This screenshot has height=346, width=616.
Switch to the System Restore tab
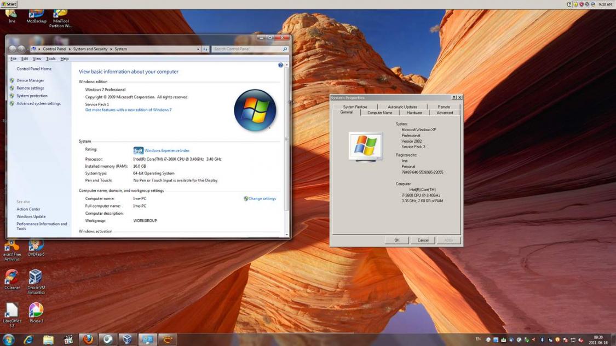coord(355,107)
